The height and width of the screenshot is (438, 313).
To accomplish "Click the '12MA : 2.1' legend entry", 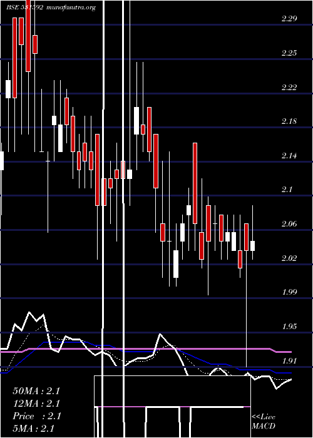I will [36, 404].
